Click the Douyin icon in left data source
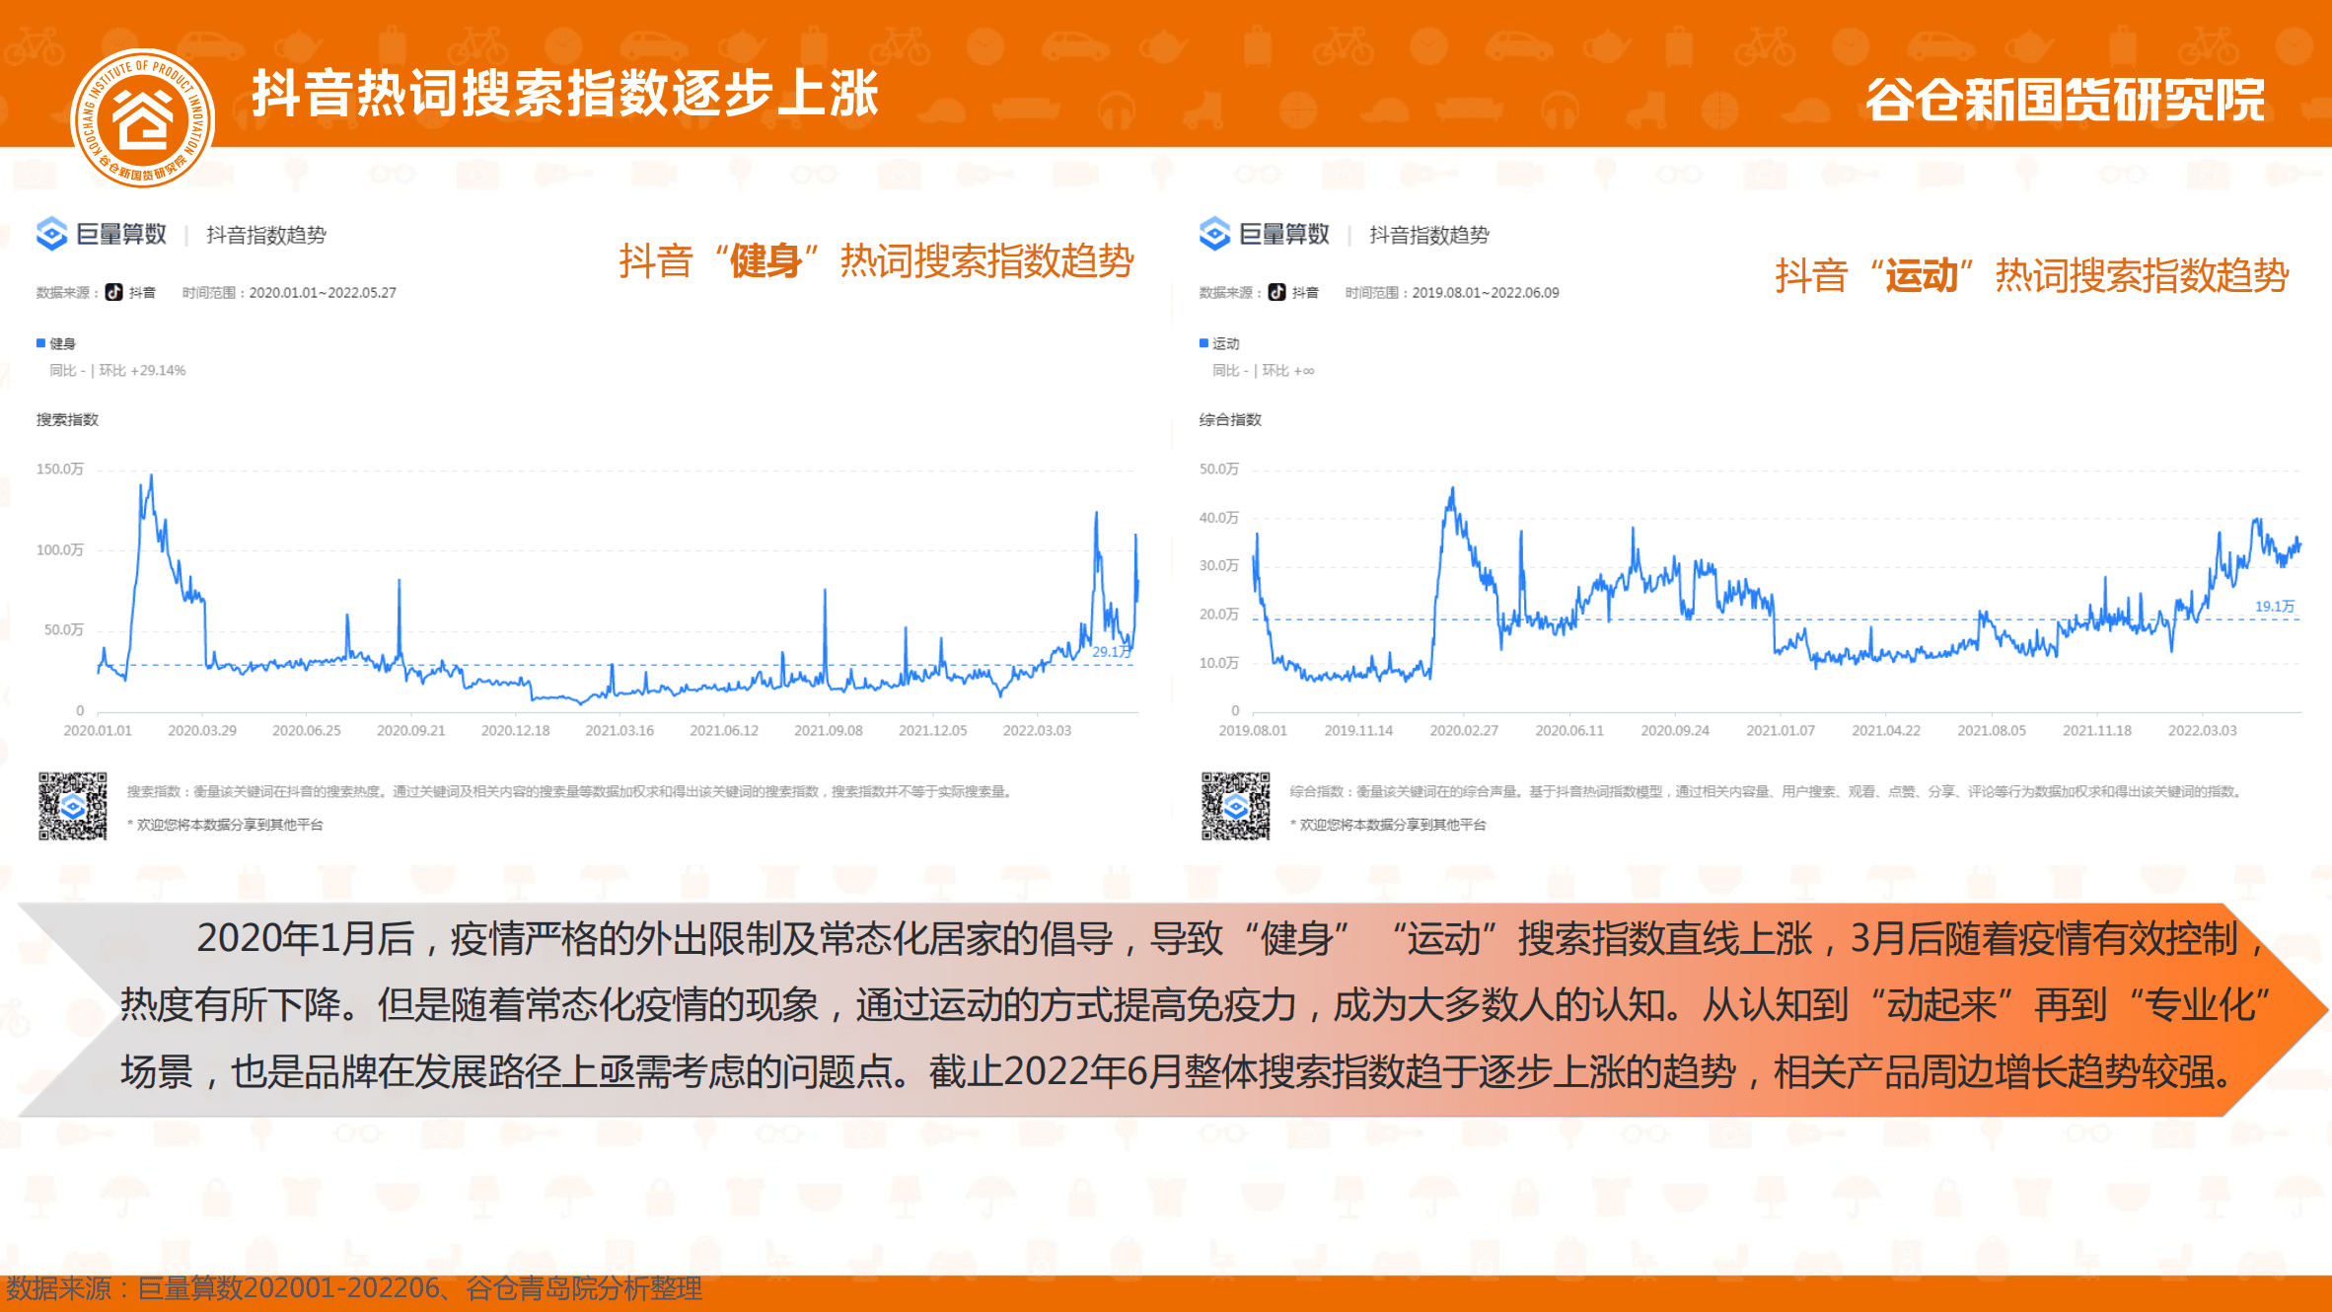The image size is (2332, 1312). (x=114, y=292)
